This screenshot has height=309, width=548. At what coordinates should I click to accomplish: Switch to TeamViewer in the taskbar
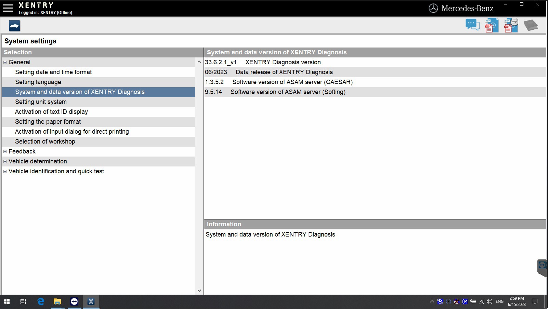(x=74, y=301)
